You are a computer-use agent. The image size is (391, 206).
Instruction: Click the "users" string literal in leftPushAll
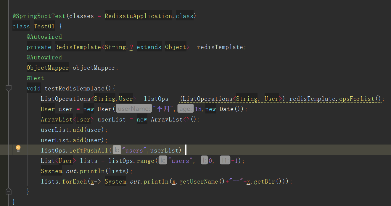[134, 150]
